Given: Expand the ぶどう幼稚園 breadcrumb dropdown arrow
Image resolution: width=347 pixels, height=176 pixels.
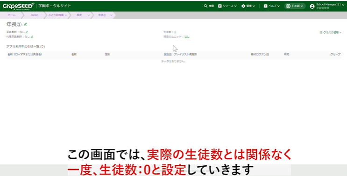Looking at the screenshot, I should tap(66, 15).
